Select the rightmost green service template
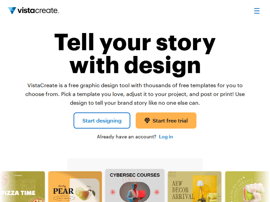This screenshot has height=202, width=270. [x=247, y=187]
